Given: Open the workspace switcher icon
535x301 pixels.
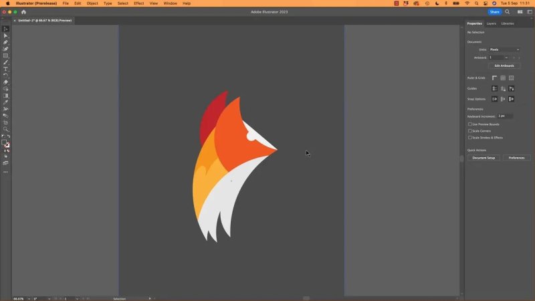Looking at the screenshot, I should pyautogui.click(x=530, y=12).
